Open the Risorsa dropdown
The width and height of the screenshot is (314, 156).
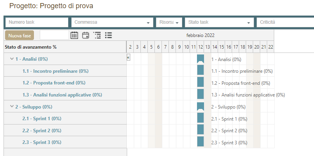[x=169, y=23]
